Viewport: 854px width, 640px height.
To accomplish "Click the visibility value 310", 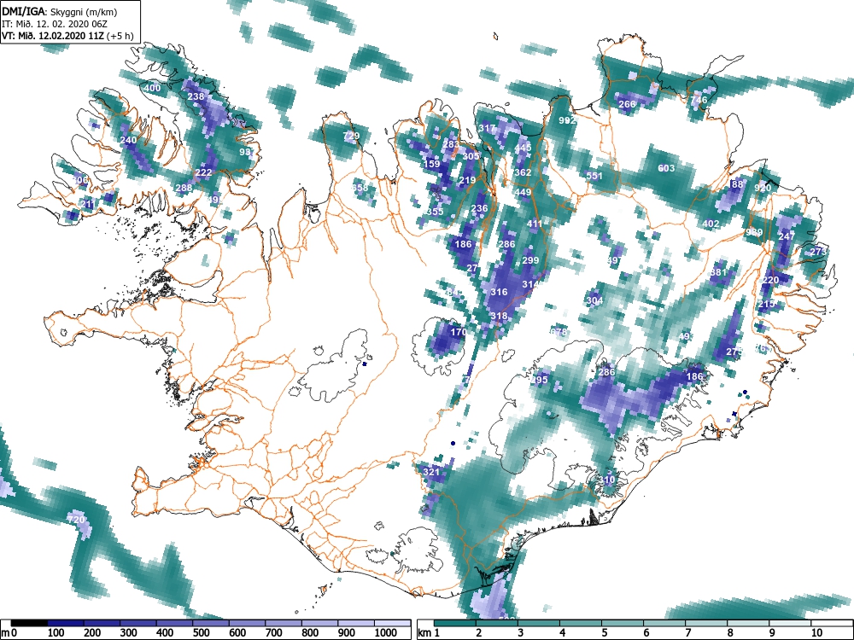I will (x=606, y=480).
